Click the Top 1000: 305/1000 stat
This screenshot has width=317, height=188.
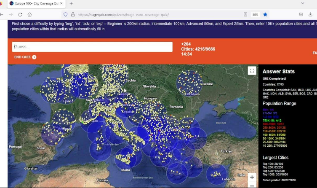pos(275,175)
